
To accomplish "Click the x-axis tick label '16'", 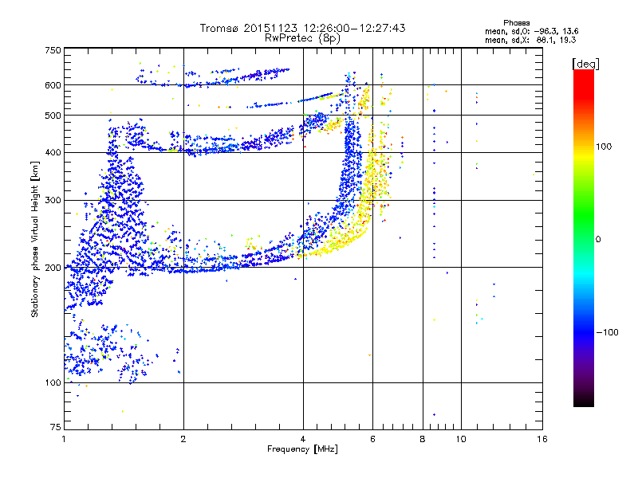I will (542, 439).
